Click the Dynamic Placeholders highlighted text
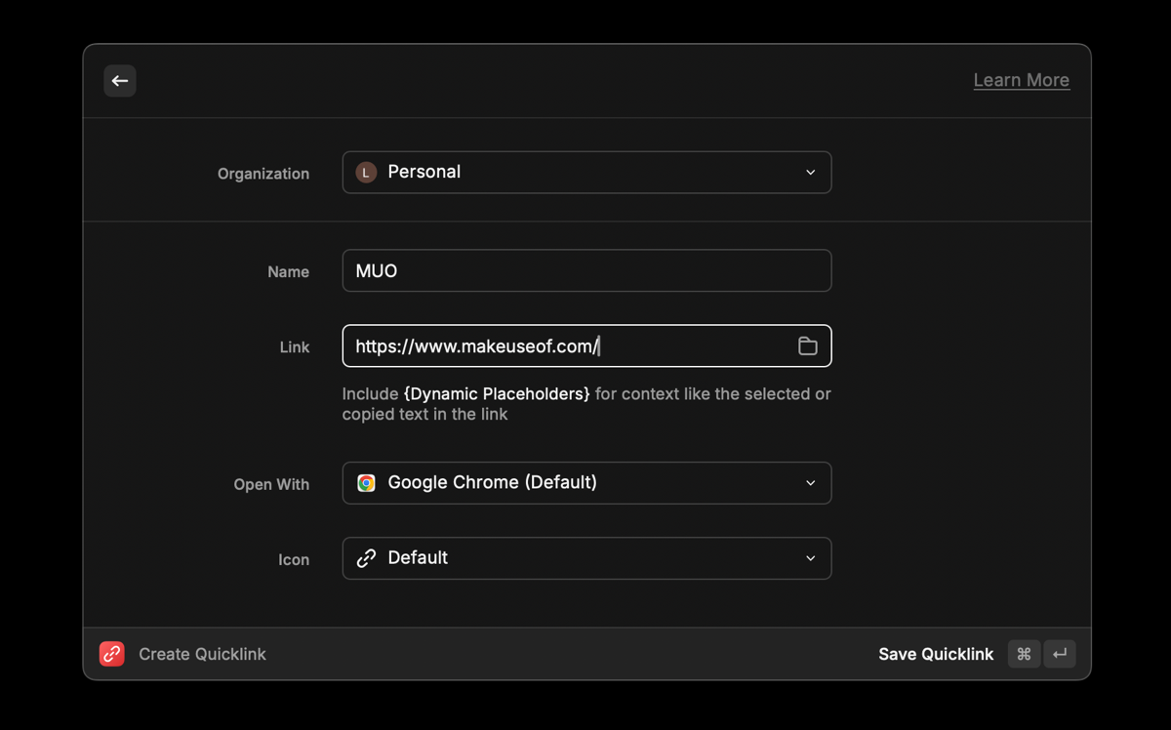This screenshot has height=730, width=1171. tap(496, 394)
